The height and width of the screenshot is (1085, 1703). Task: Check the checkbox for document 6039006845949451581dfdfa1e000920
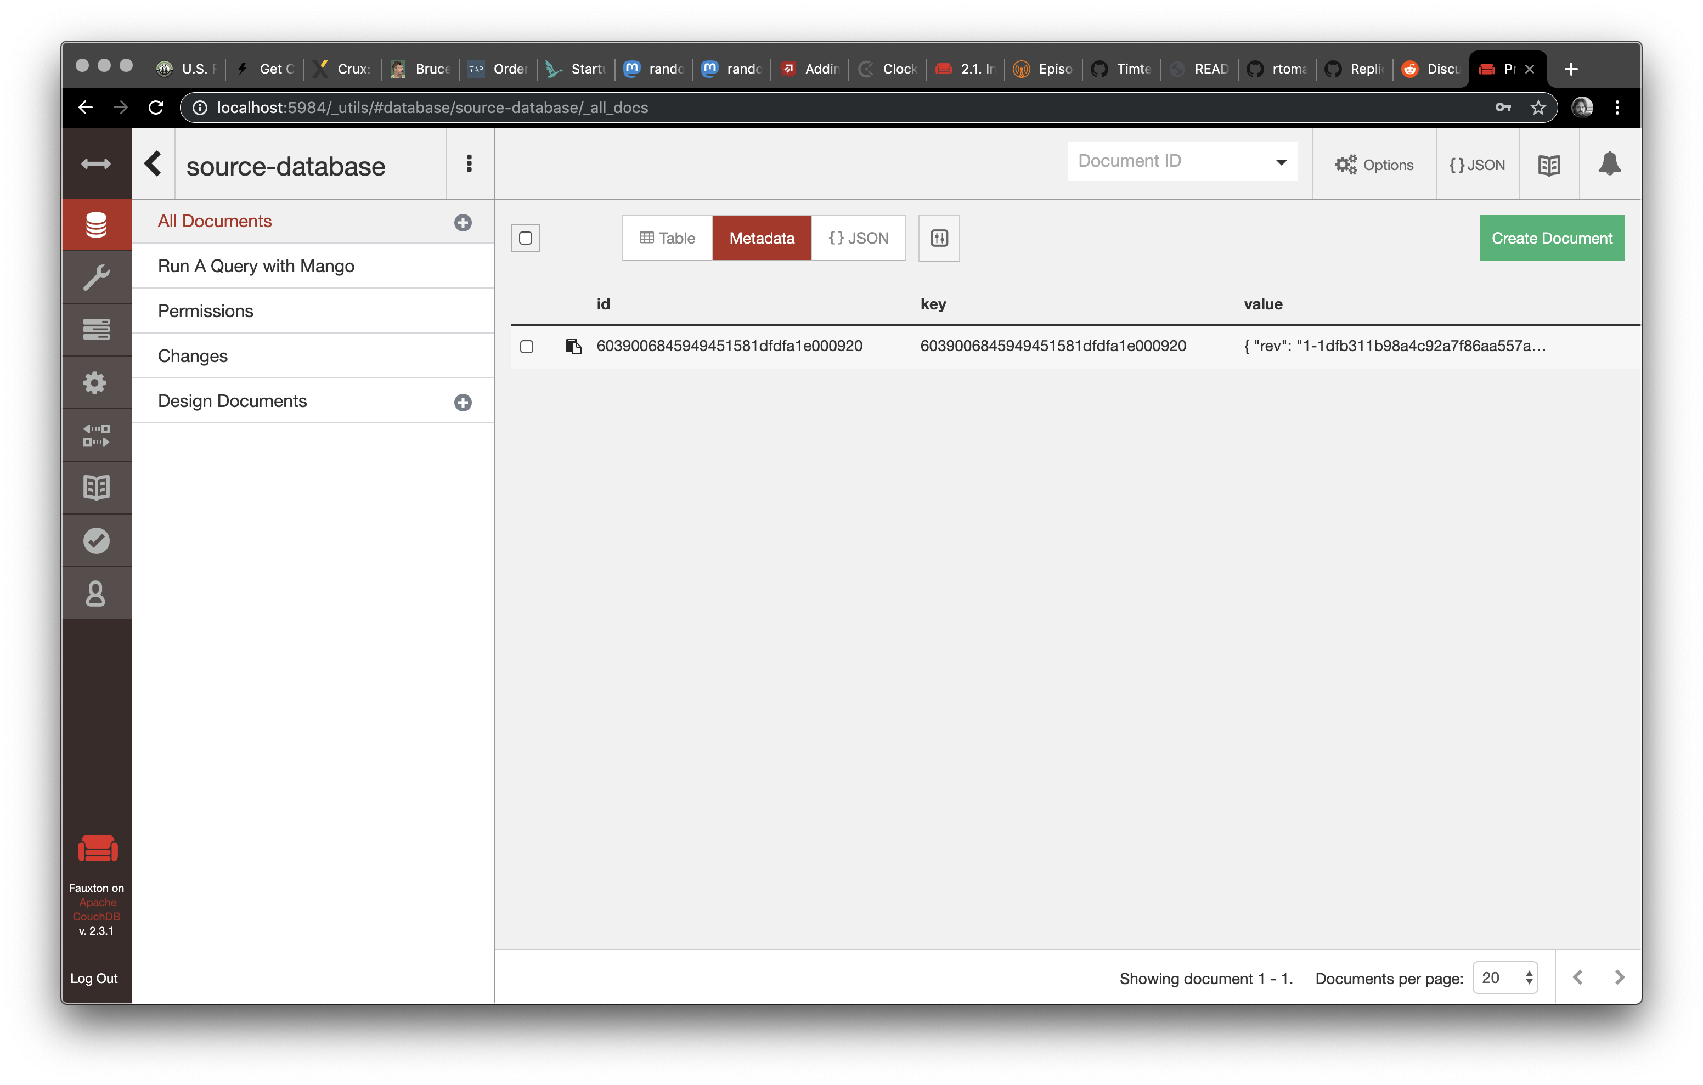527,347
